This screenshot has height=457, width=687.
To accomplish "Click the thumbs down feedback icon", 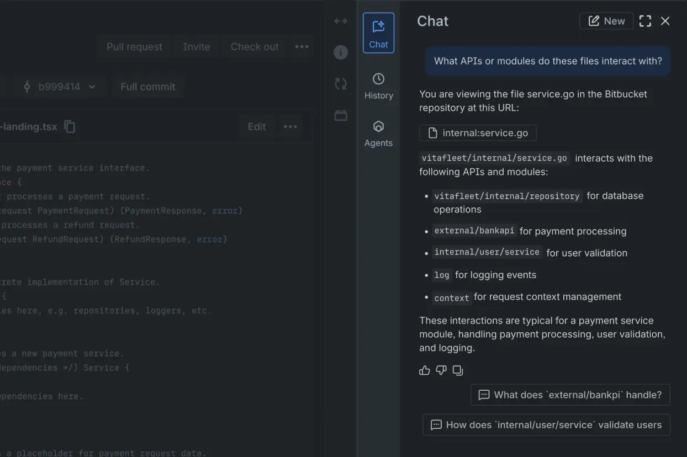I will tap(441, 370).
